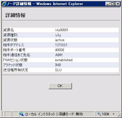Click the 100% zoom level text
Viewport: 122px width, 118px height.
[x=105, y=114]
